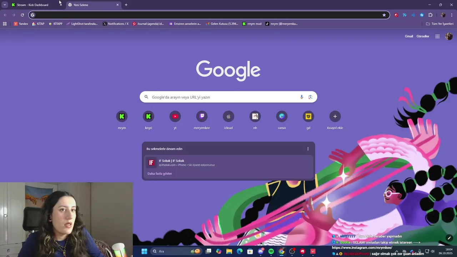This screenshot has width=457, height=257.
Task: Open the mrym TikTok bookmark
Action: click(x=281, y=24)
